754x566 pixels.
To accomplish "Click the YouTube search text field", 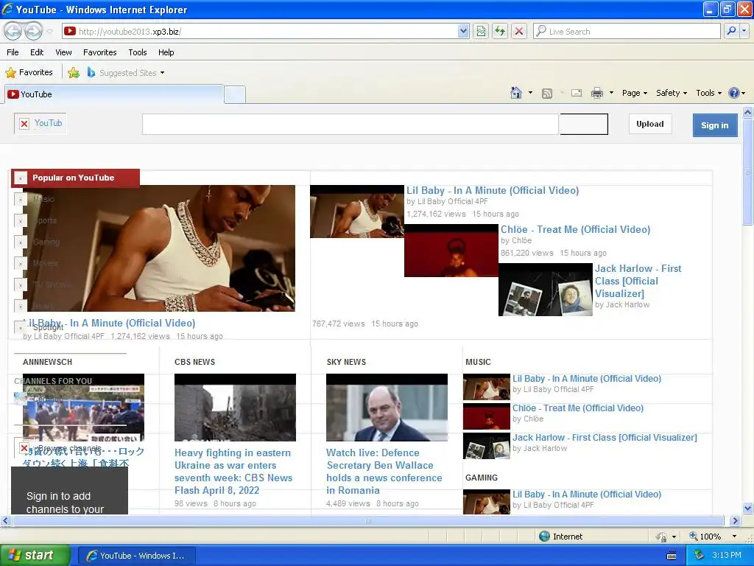I will tap(350, 124).
